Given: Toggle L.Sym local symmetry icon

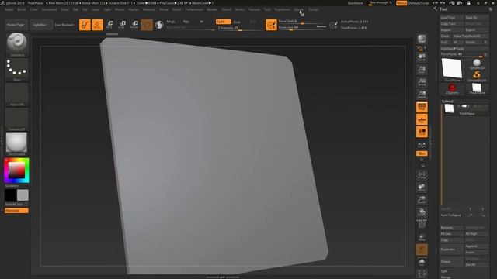Looking at the screenshot, I should point(422,145).
